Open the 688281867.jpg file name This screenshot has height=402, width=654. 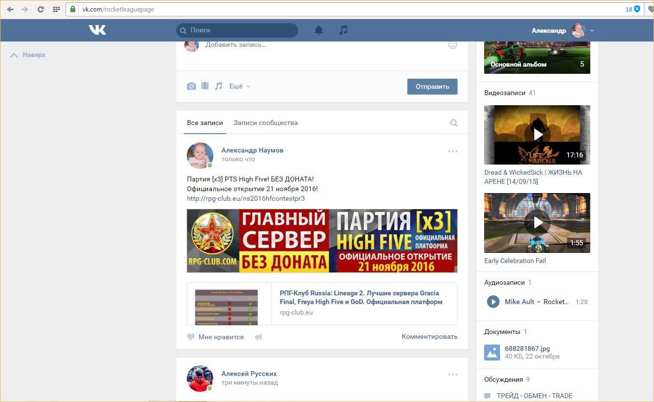[x=527, y=348]
